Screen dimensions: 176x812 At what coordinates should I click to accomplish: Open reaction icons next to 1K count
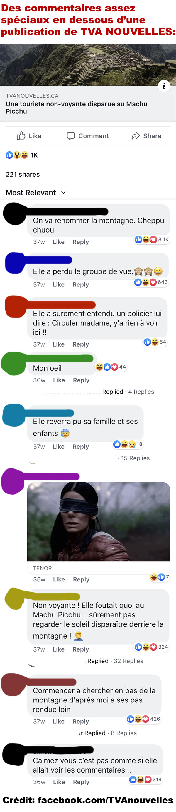[17, 155]
